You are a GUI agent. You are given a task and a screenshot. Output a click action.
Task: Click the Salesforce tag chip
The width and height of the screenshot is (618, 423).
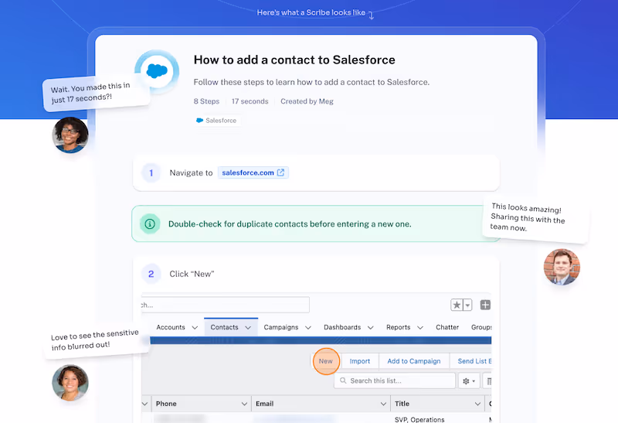click(216, 121)
